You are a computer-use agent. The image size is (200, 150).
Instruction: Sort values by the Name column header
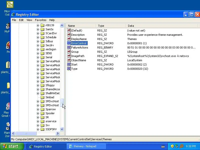click(81, 26)
